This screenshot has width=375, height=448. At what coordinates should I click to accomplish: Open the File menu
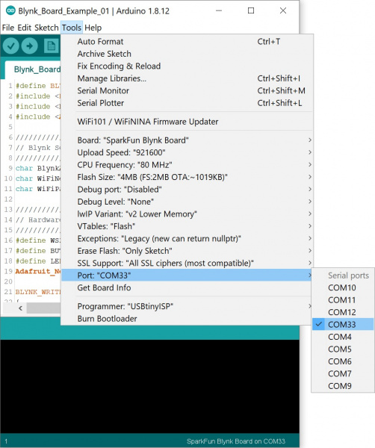8,28
